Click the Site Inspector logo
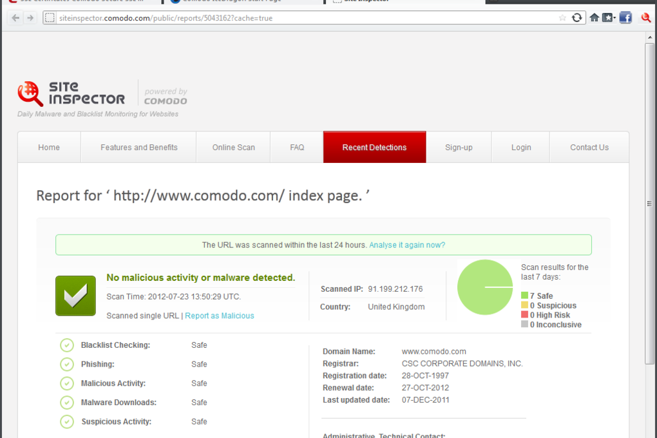 coord(71,93)
